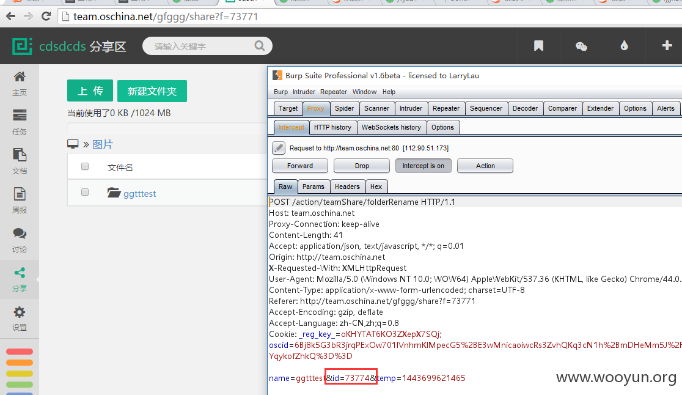This screenshot has width=682, height=395.
Task: Click the plus icon in header
Action: 667,45
